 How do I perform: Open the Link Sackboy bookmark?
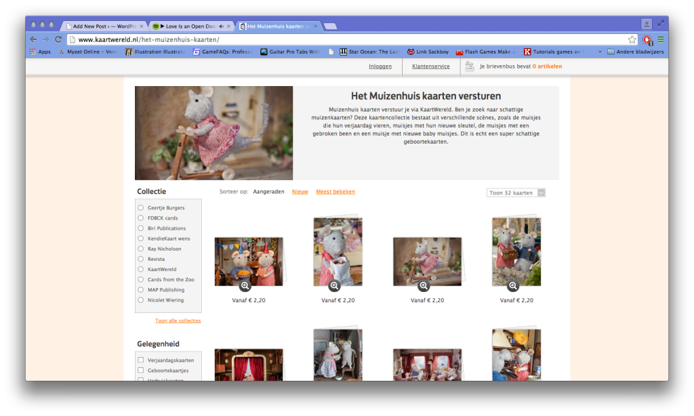[428, 52]
